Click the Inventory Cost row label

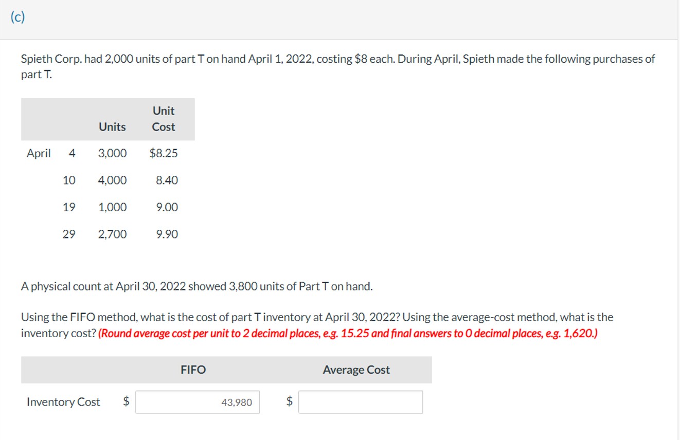(x=63, y=402)
